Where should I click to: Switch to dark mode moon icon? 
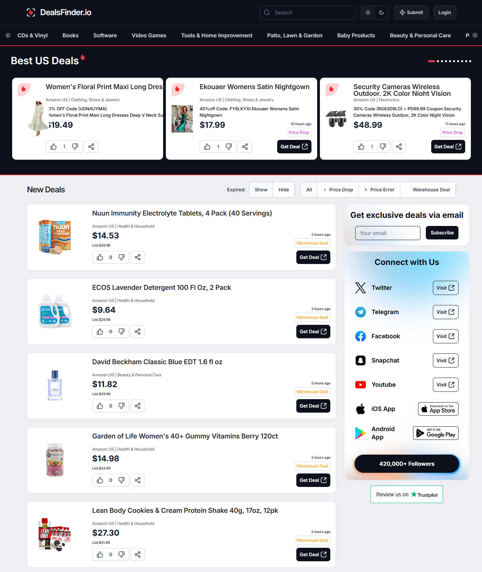click(381, 12)
